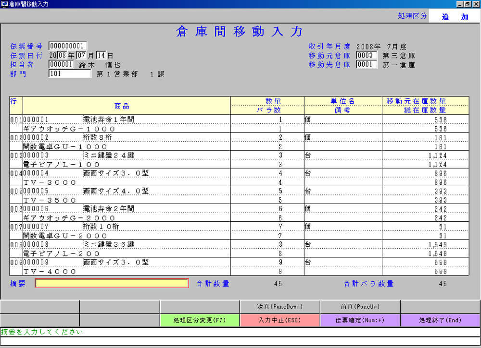Image resolution: width=481 pixels, height=348 pixels.
Task: Click row 001 source stock quantity 536
Action: tap(441, 120)
